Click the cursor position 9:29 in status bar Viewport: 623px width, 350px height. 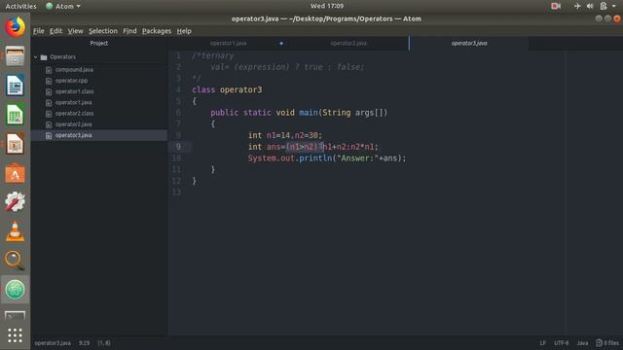tap(84, 343)
